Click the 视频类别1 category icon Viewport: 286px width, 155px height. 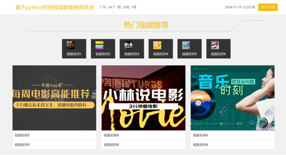pos(70,45)
